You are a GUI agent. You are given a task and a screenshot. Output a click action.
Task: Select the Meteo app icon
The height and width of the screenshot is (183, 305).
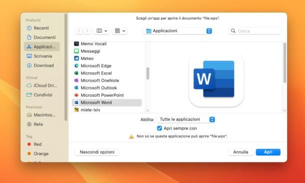[x=76, y=58]
